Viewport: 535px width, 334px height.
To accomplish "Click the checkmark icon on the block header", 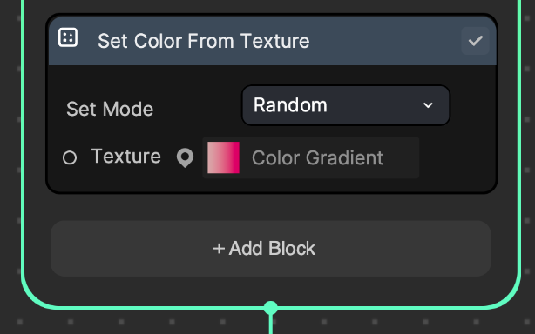I will coord(475,41).
